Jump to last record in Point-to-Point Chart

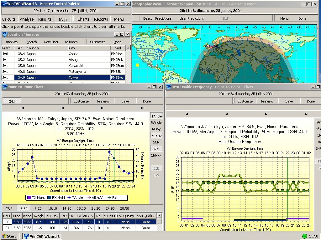tap(143, 108)
